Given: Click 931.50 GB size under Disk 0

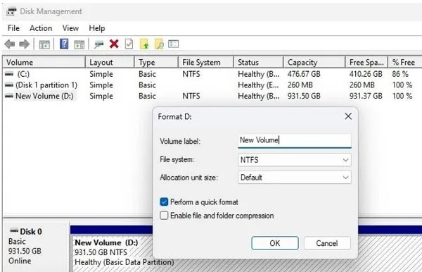Looking at the screenshot, I should click(25, 251).
